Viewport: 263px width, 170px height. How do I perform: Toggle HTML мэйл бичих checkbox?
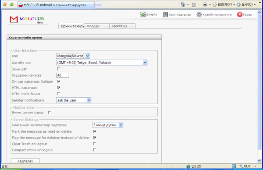tap(59, 94)
